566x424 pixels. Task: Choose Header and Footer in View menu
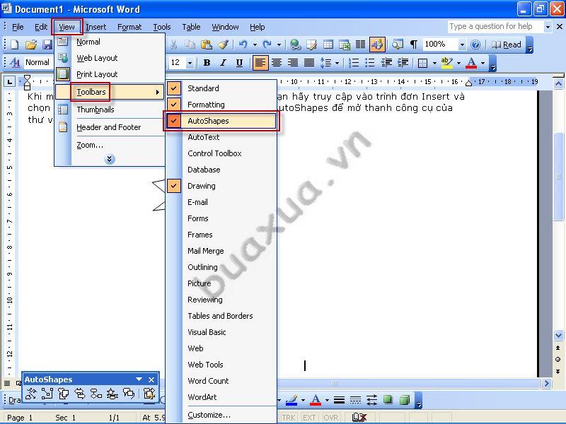pyautogui.click(x=110, y=127)
